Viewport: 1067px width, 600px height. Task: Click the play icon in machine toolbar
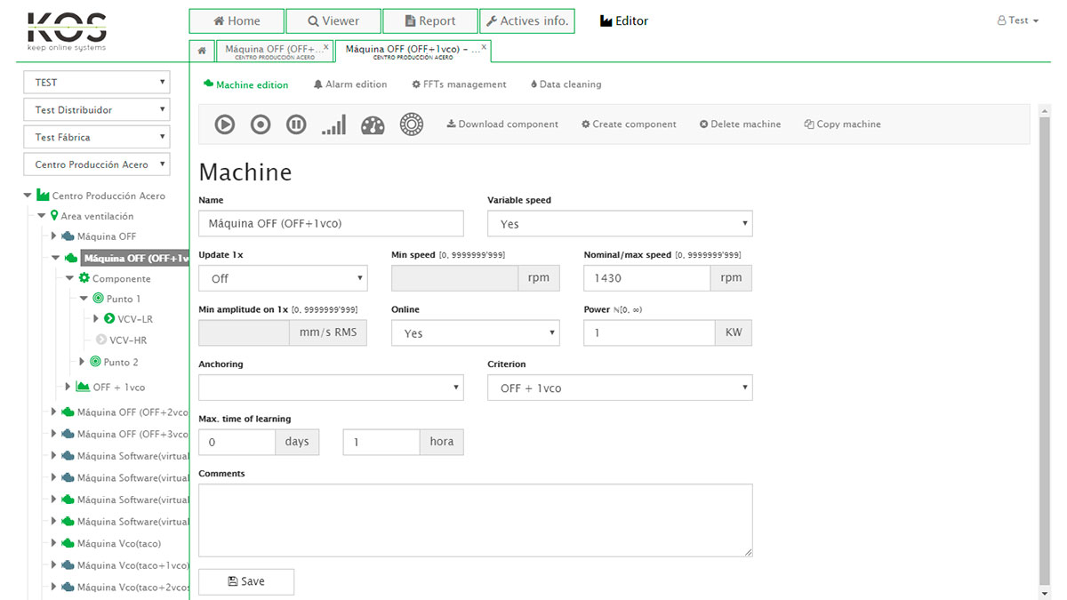tap(225, 125)
